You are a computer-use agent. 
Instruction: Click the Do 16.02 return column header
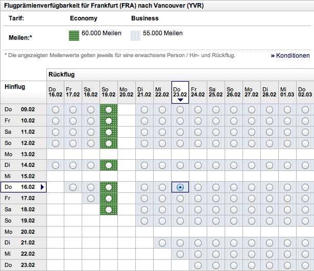point(56,91)
